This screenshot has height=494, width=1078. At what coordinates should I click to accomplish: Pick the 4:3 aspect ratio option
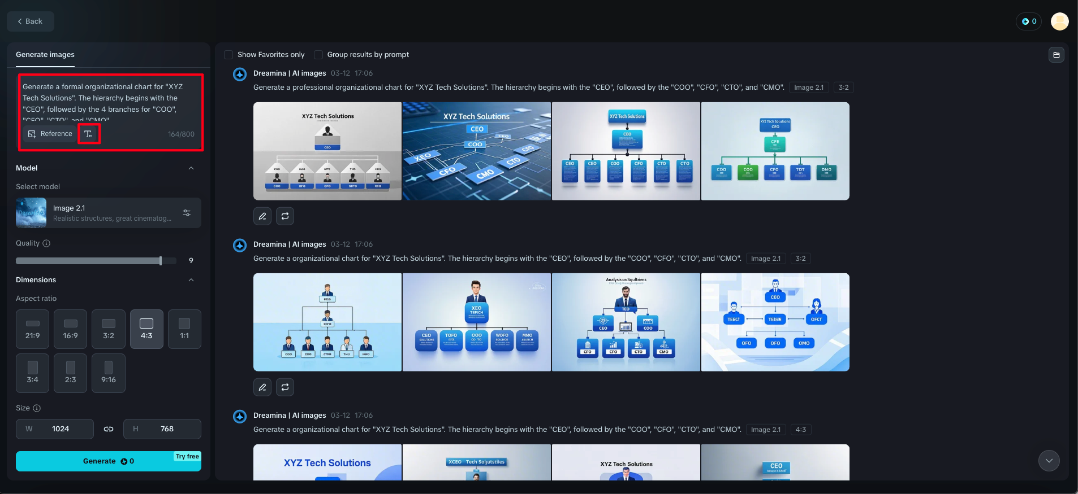[146, 329]
